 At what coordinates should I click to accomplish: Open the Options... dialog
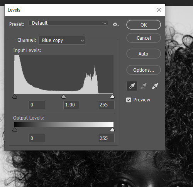[144, 70]
